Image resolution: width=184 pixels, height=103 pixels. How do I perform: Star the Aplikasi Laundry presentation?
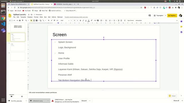(29, 15)
